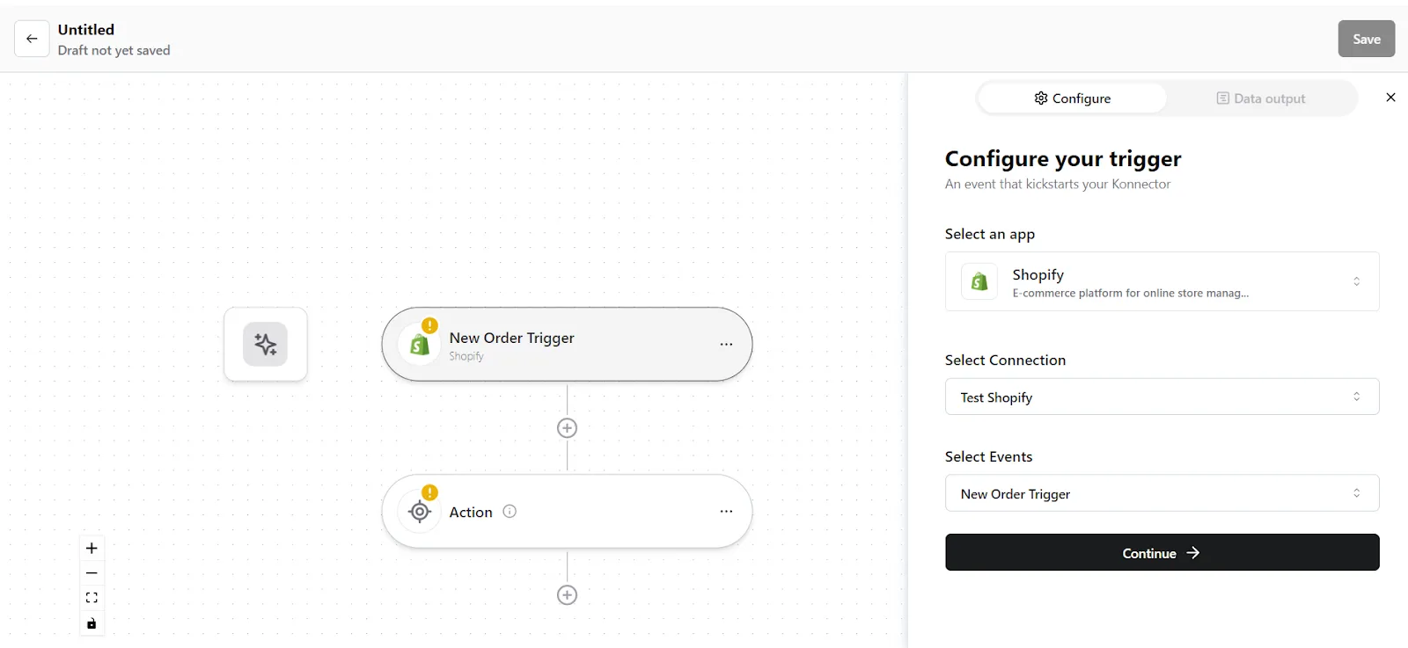
Task: Add a step below the Action node
Action: [568, 595]
